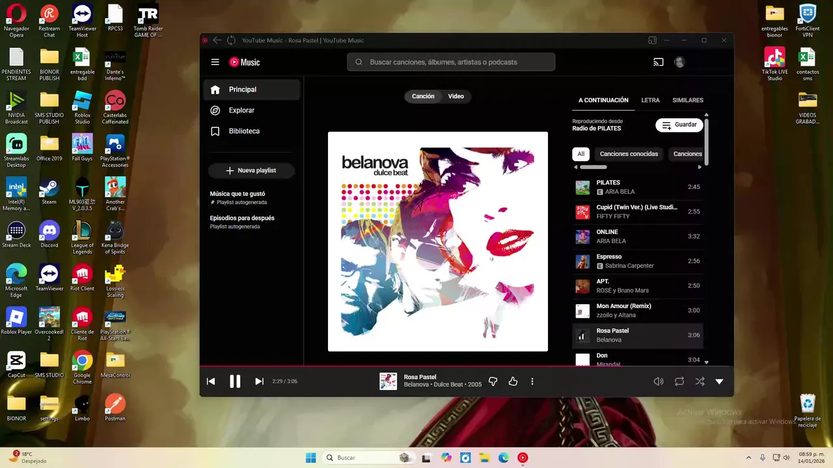
Task: Select the Canciones conocidas filter chip
Action: (629, 154)
